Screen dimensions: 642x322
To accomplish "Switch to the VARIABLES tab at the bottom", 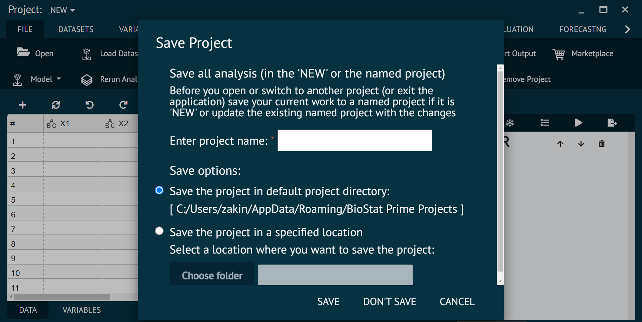I will tap(81, 310).
